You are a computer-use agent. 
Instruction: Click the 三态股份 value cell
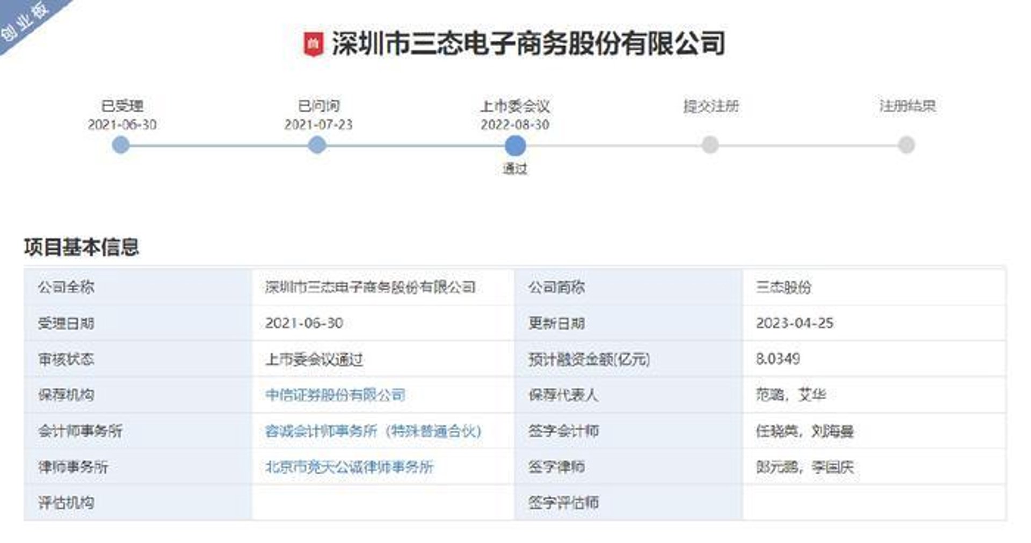(x=874, y=287)
